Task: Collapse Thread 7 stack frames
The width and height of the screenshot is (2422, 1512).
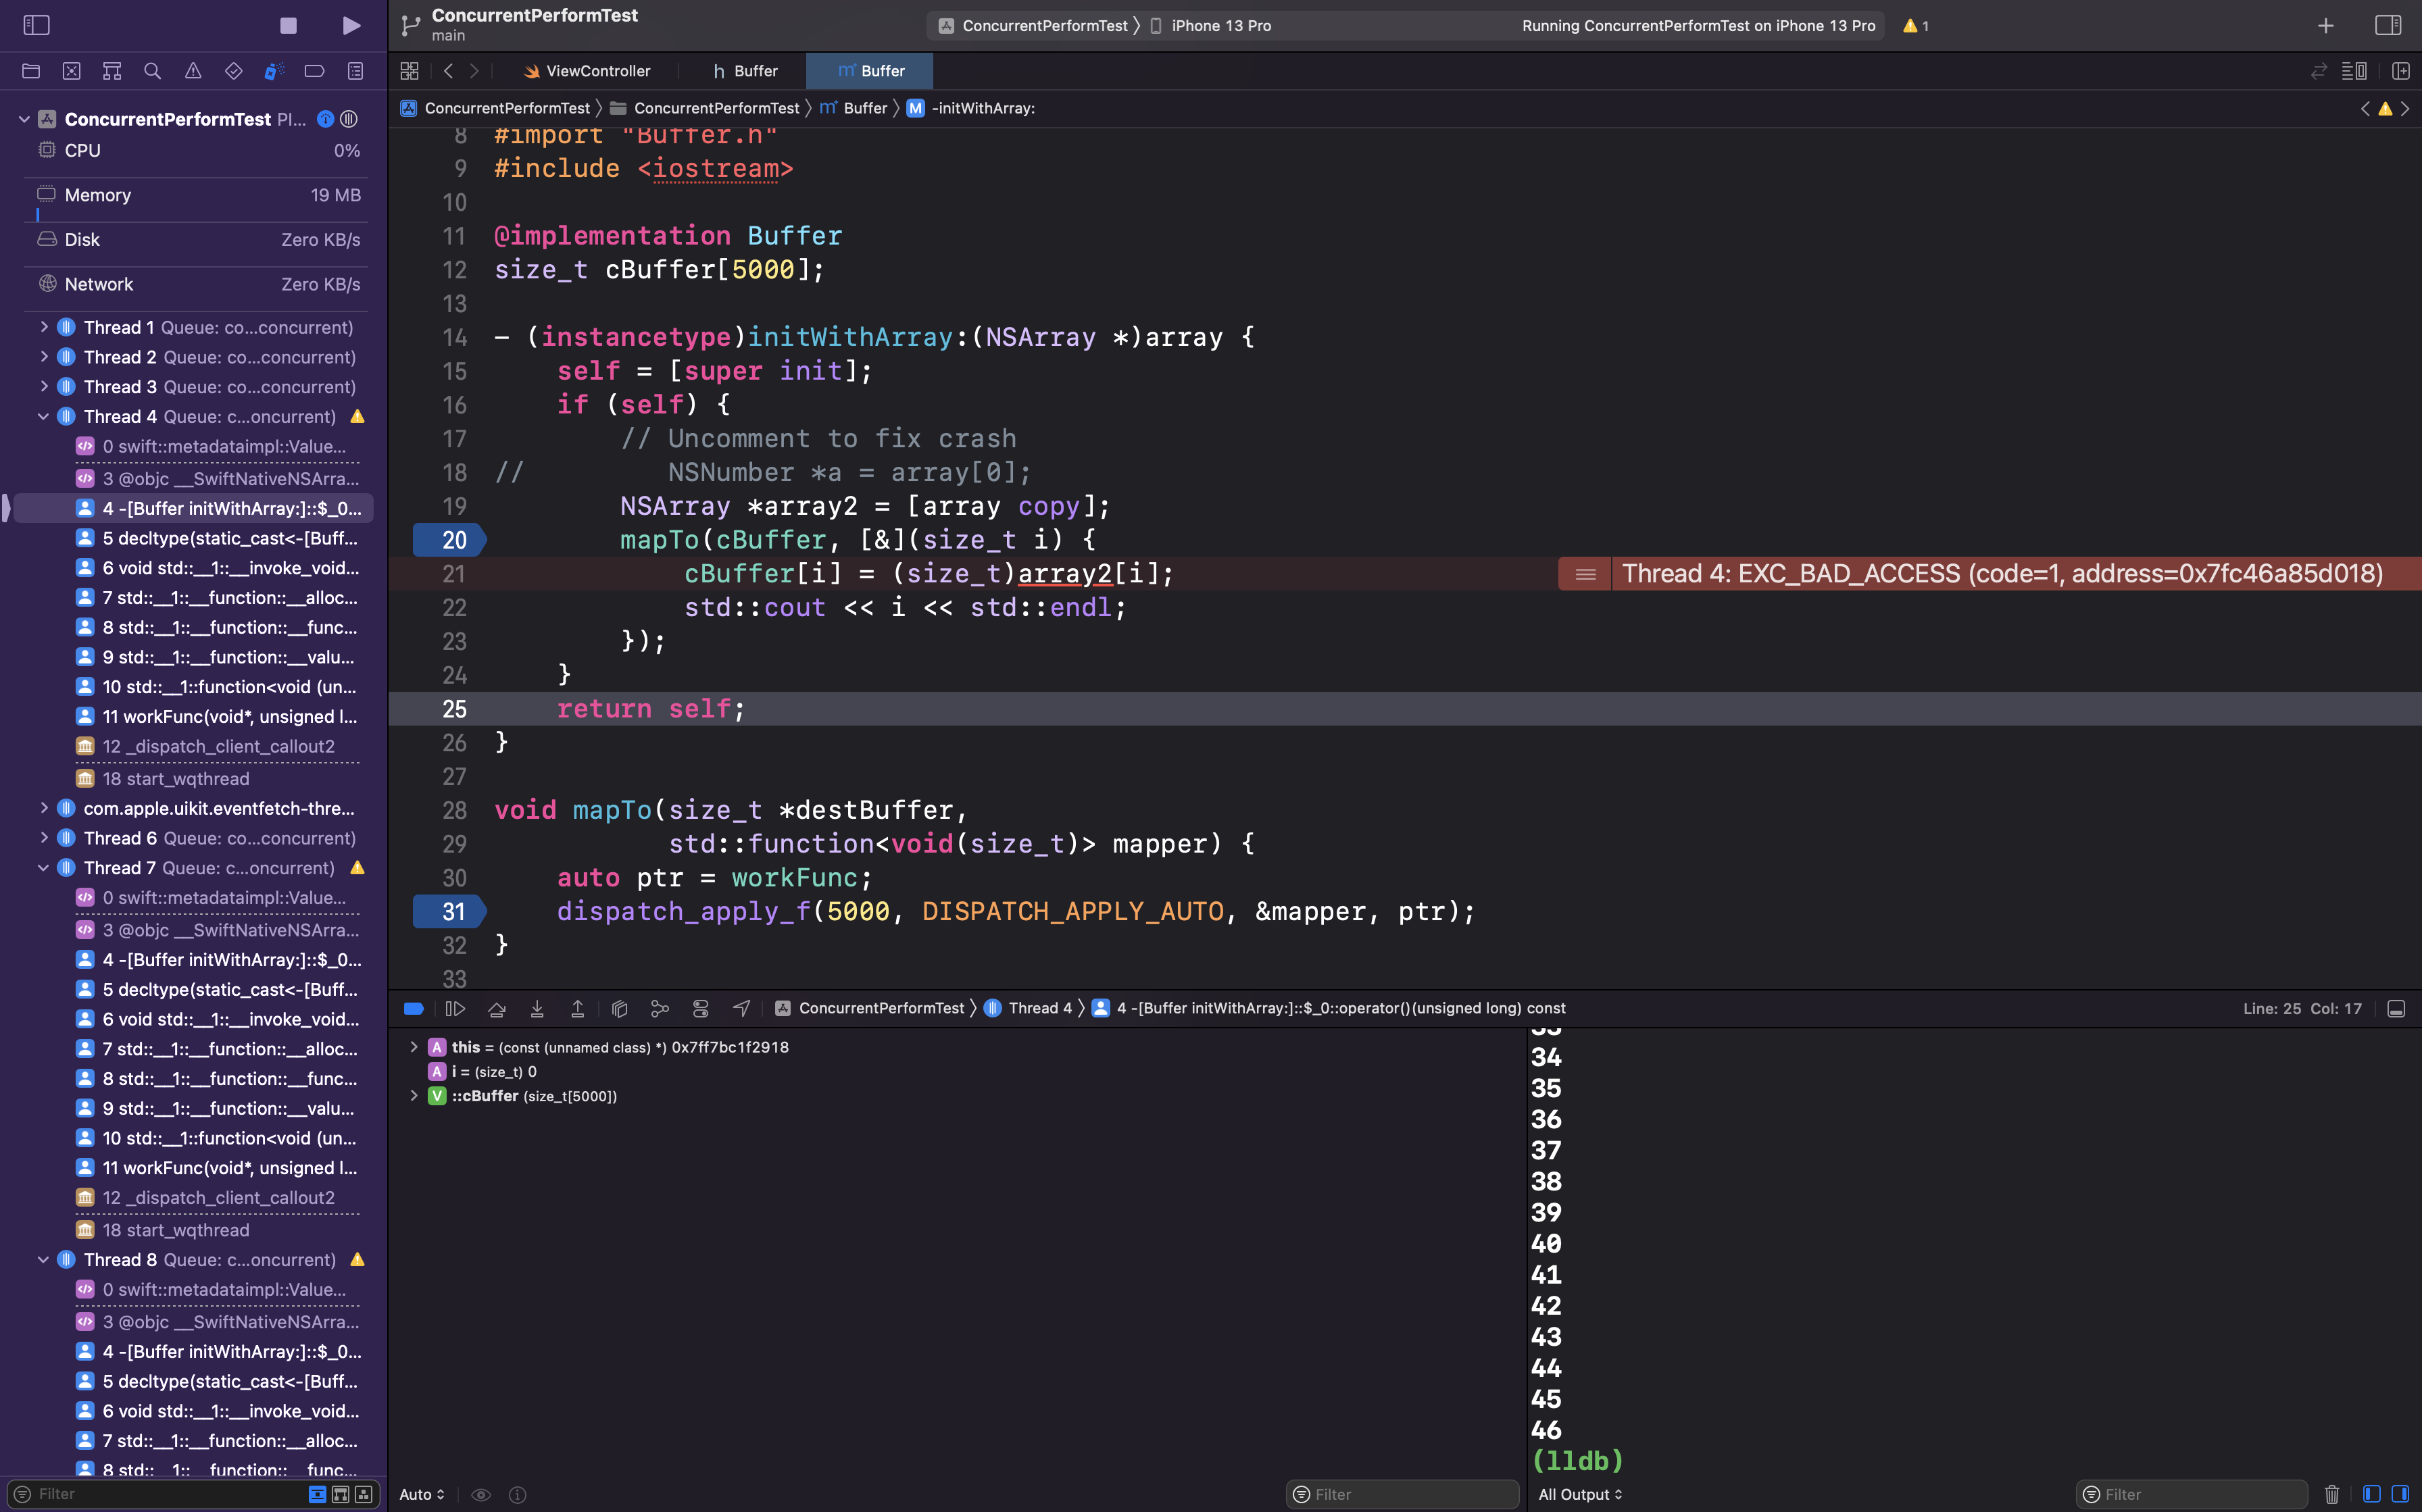Action: click(x=44, y=868)
